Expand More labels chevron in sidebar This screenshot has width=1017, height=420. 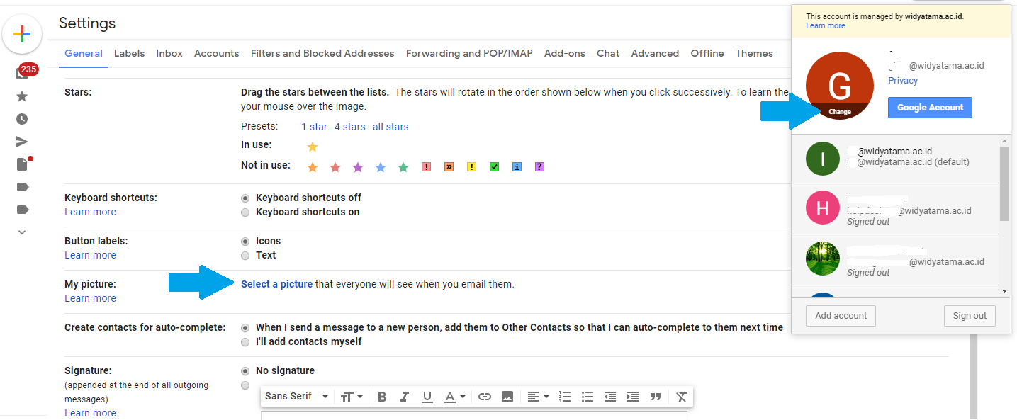22,232
